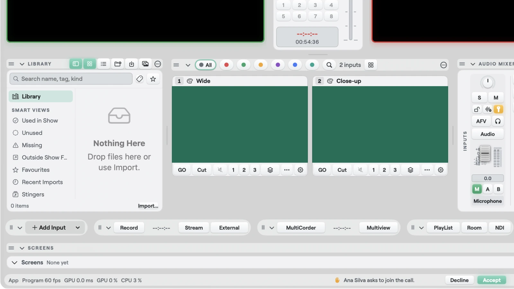514x289 pixels.
Task: Expand inputs panel chevron next to All
Action: (188, 65)
